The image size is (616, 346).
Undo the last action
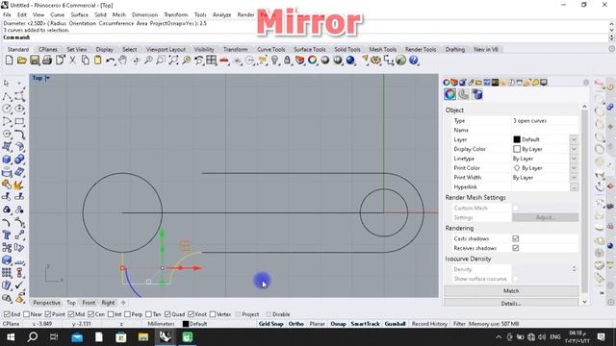tap(111, 60)
